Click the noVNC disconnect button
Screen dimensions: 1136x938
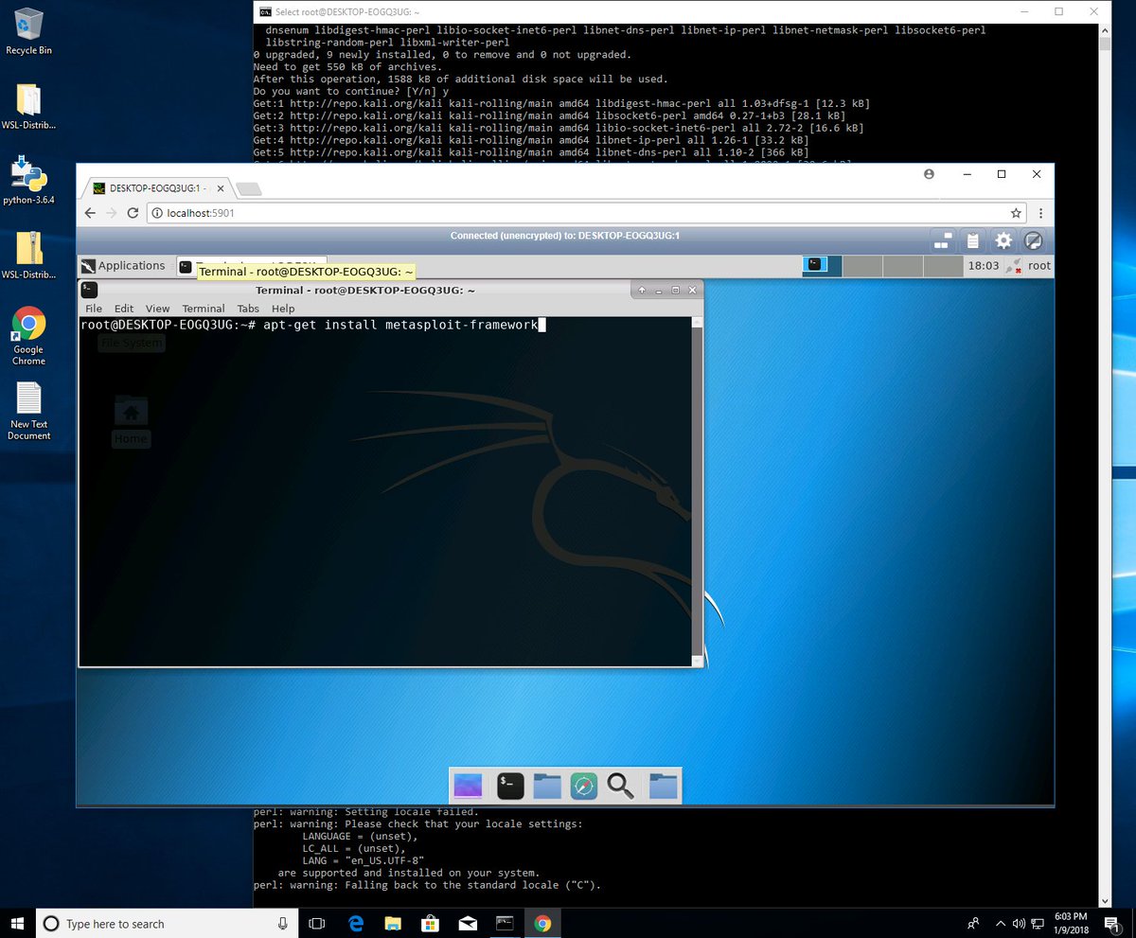(1034, 240)
